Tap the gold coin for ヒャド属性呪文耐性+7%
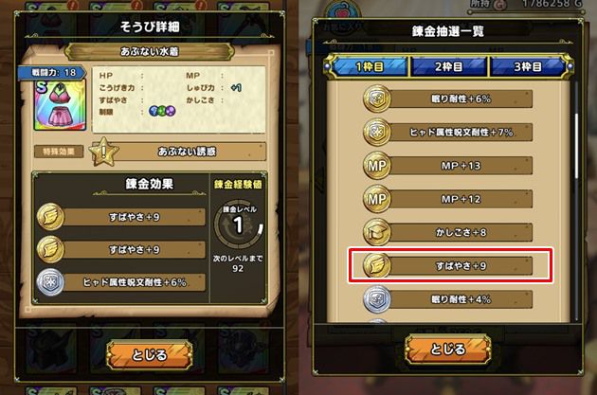 click(x=377, y=133)
